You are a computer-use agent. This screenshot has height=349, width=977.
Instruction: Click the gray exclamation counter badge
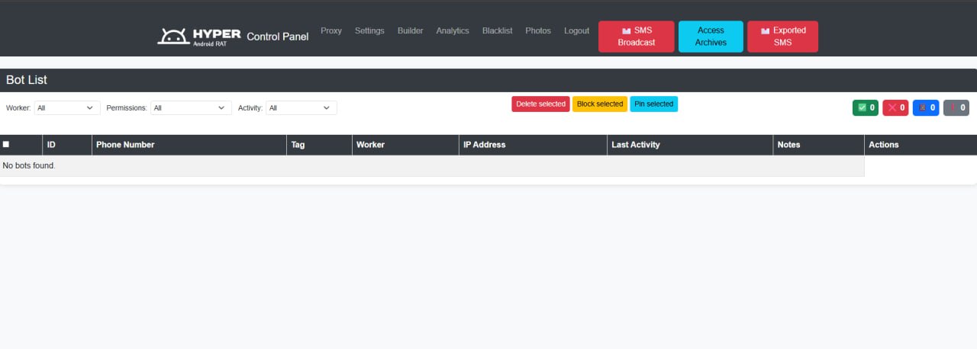tap(956, 108)
